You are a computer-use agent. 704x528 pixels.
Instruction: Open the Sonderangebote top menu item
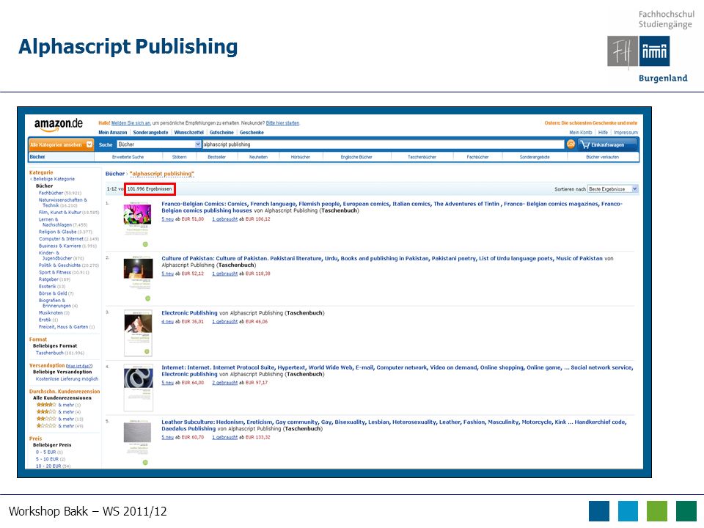tap(150, 133)
